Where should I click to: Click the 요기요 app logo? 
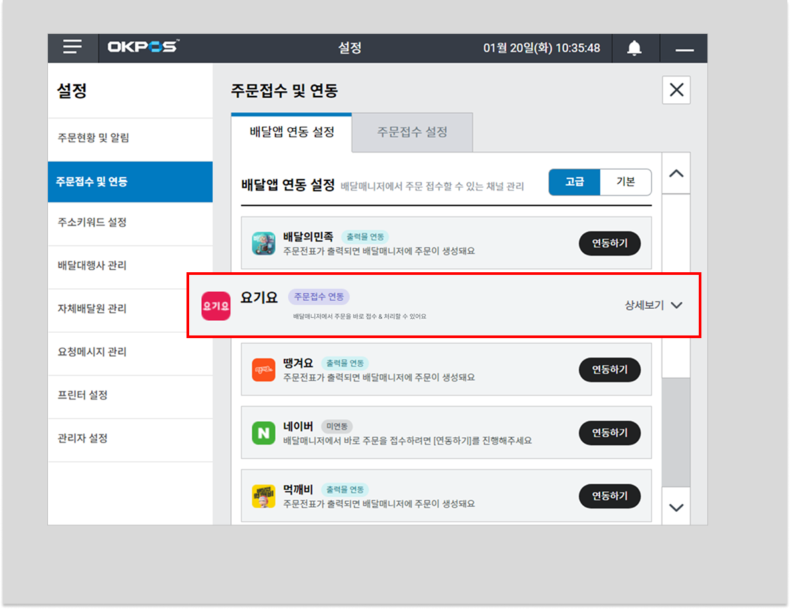(x=216, y=305)
